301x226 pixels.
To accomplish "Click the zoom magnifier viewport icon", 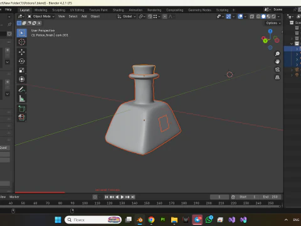I will pos(277,54).
